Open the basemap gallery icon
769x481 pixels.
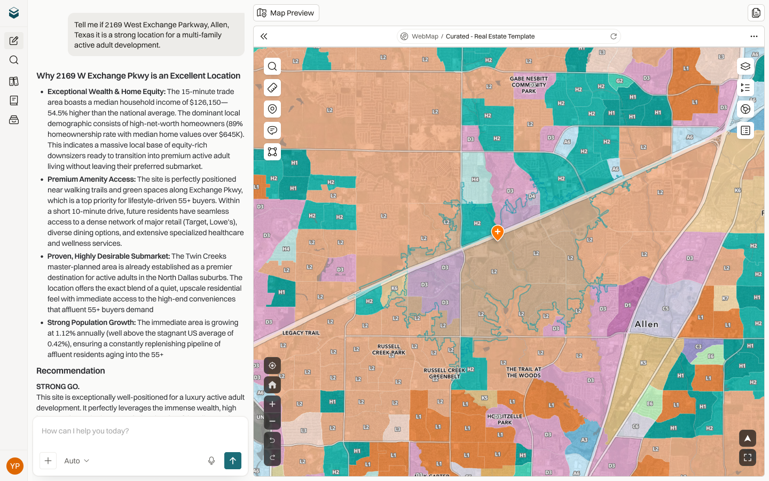pos(746,109)
